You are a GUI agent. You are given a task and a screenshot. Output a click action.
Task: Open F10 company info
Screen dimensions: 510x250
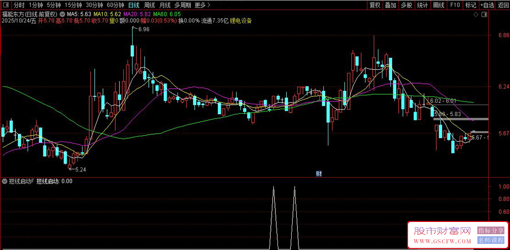[x=455, y=5]
